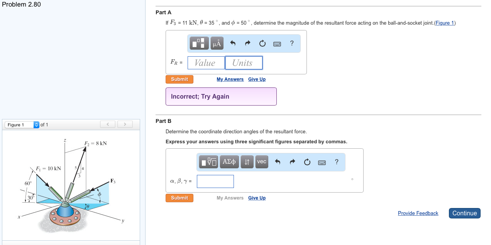Open the on-screen keyboard in Part A
The image size is (491, 245).
click(277, 44)
